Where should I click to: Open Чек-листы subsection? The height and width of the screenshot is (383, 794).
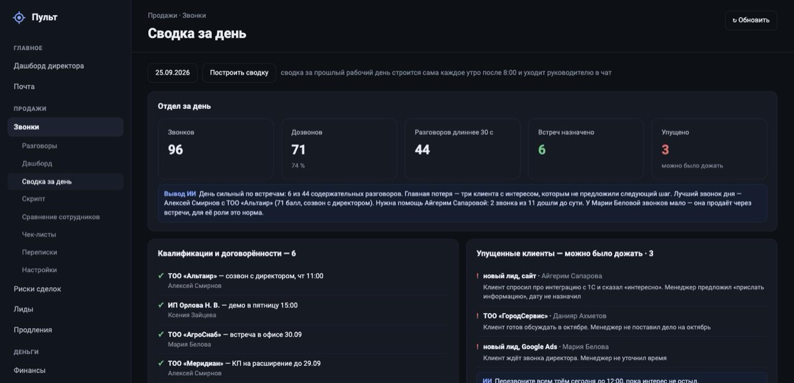click(x=39, y=234)
